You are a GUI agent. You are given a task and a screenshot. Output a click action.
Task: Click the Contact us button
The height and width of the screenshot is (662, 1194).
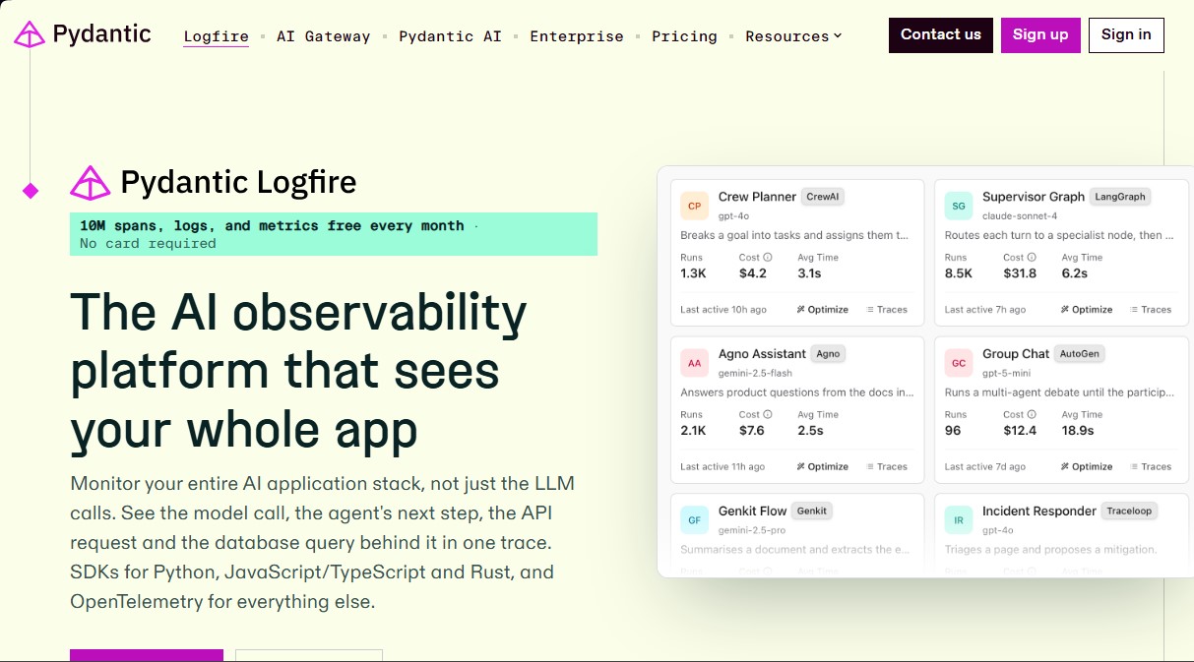tap(941, 34)
